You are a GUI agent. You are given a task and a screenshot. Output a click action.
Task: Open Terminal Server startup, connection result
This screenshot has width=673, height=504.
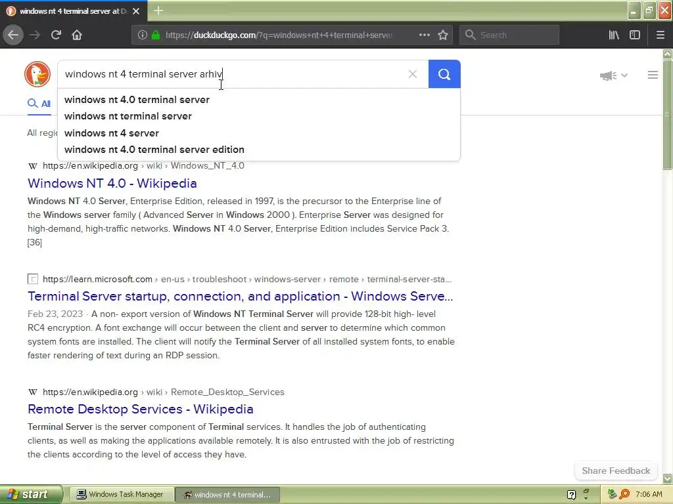click(x=240, y=296)
